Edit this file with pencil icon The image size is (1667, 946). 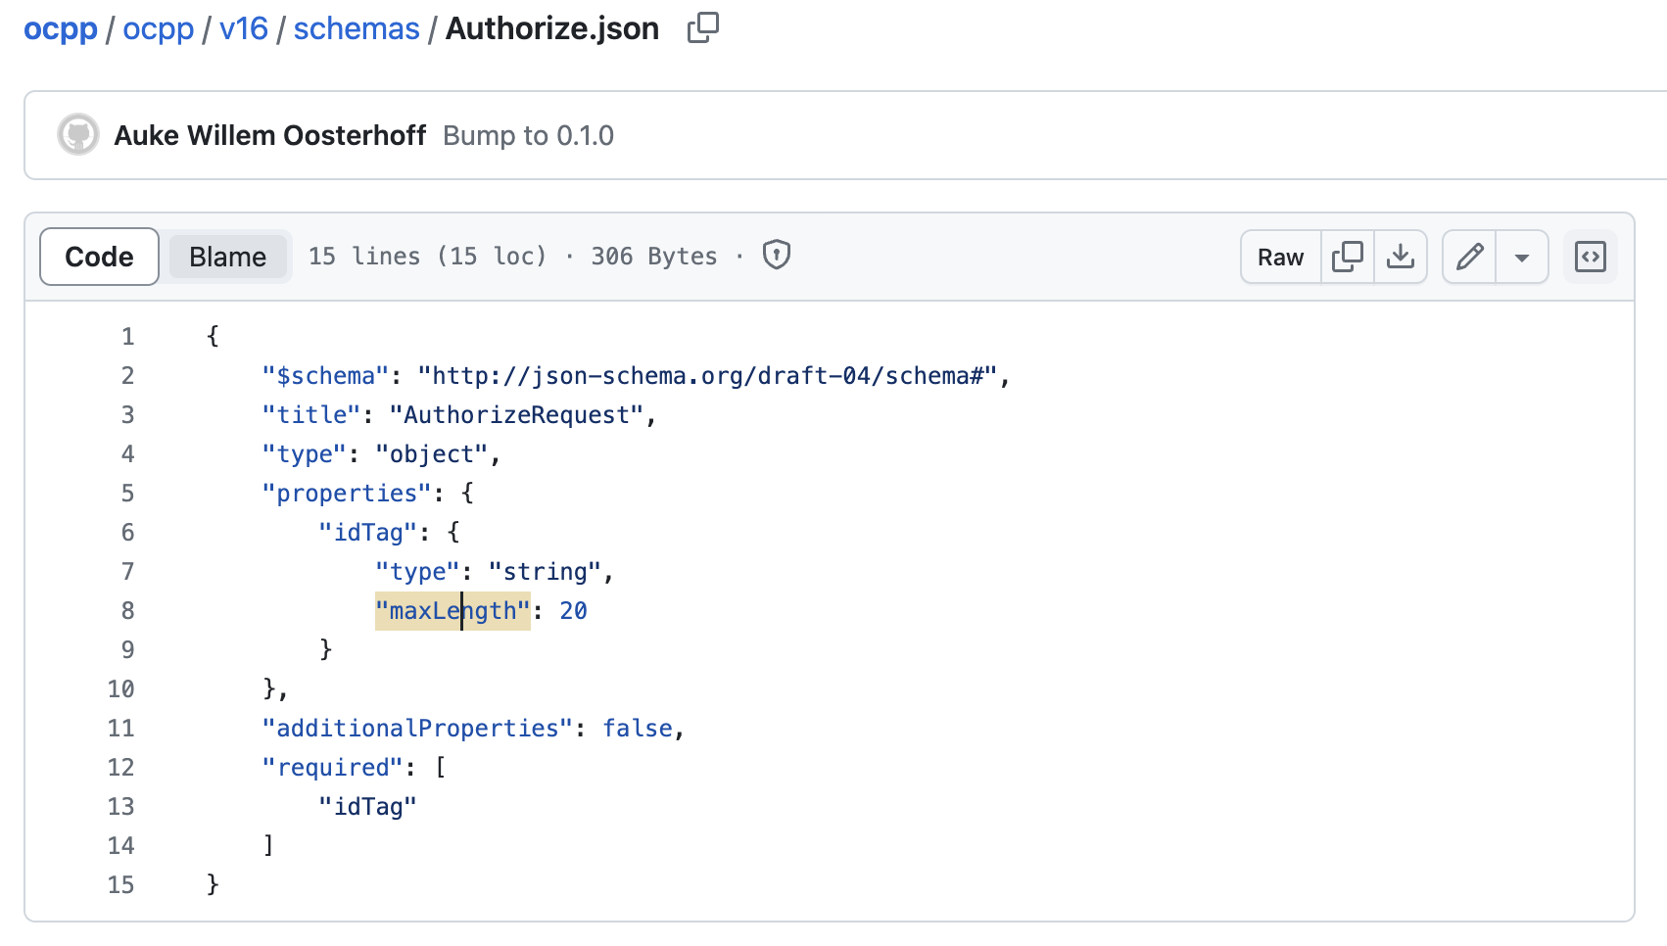(x=1469, y=257)
